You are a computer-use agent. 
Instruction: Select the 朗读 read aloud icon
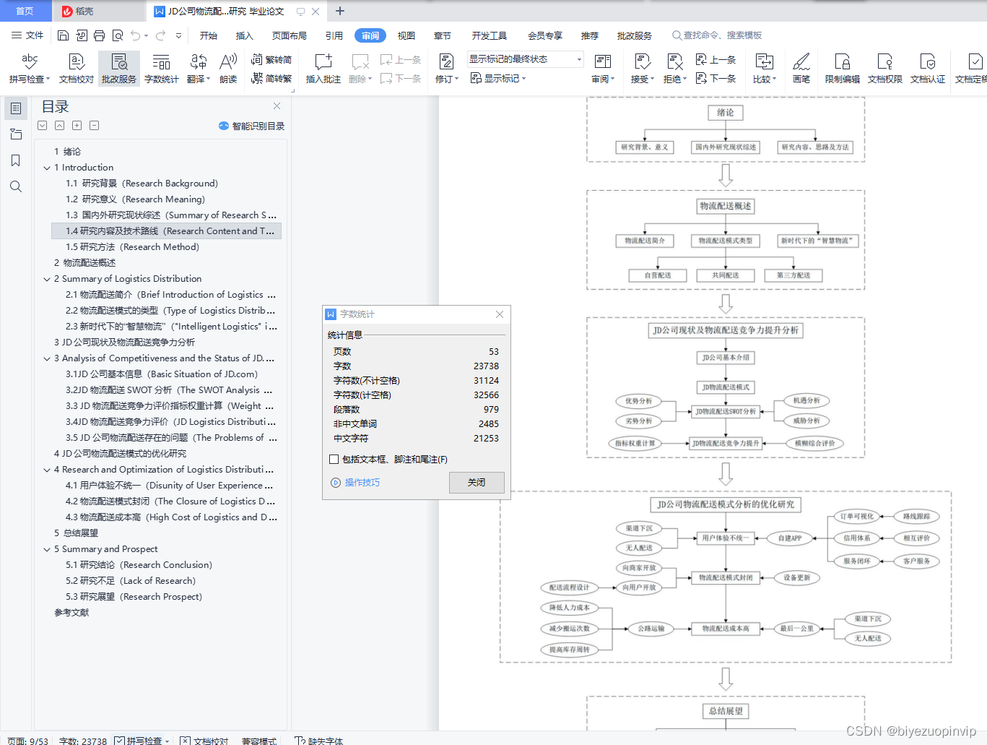(228, 69)
